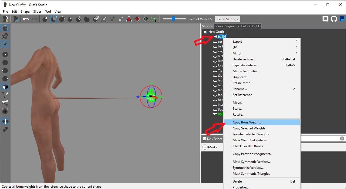Choose Transfer Selected Weights
The image size is (346, 189).
click(262, 134)
